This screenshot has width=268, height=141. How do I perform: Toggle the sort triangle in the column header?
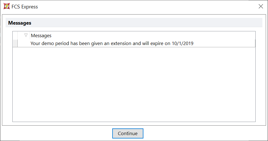click(x=26, y=36)
